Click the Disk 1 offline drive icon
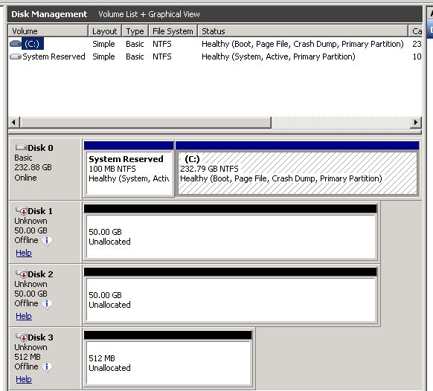This screenshot has height=391, width=433. (x=22, y=210)
